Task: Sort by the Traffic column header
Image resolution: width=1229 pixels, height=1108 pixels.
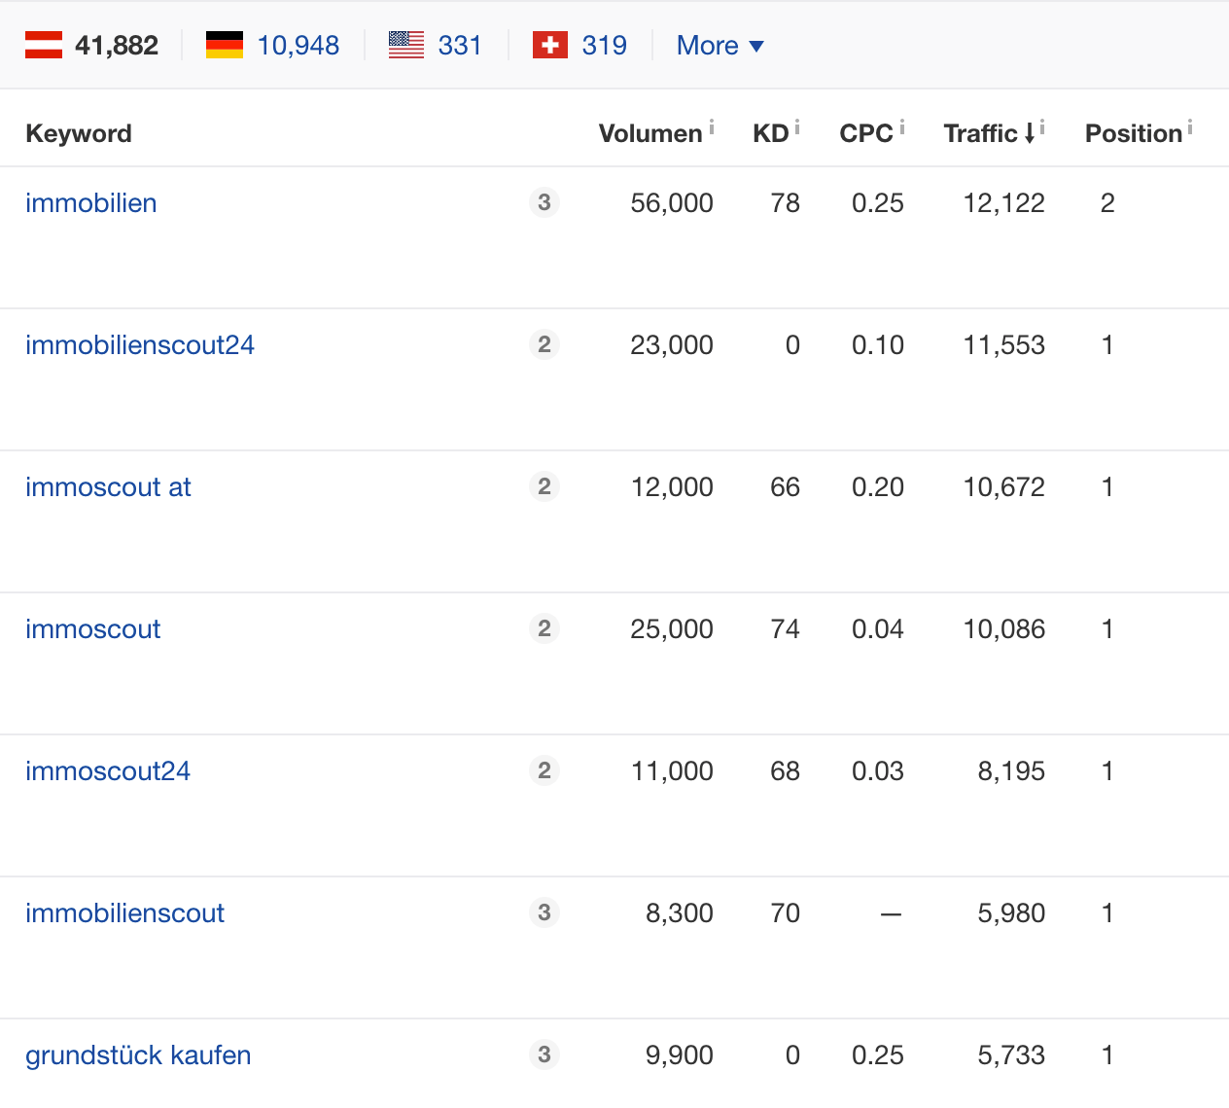Action: [980, 133]
